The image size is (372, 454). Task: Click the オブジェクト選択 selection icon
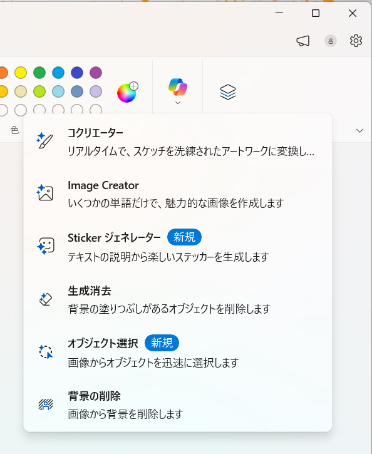46,352
